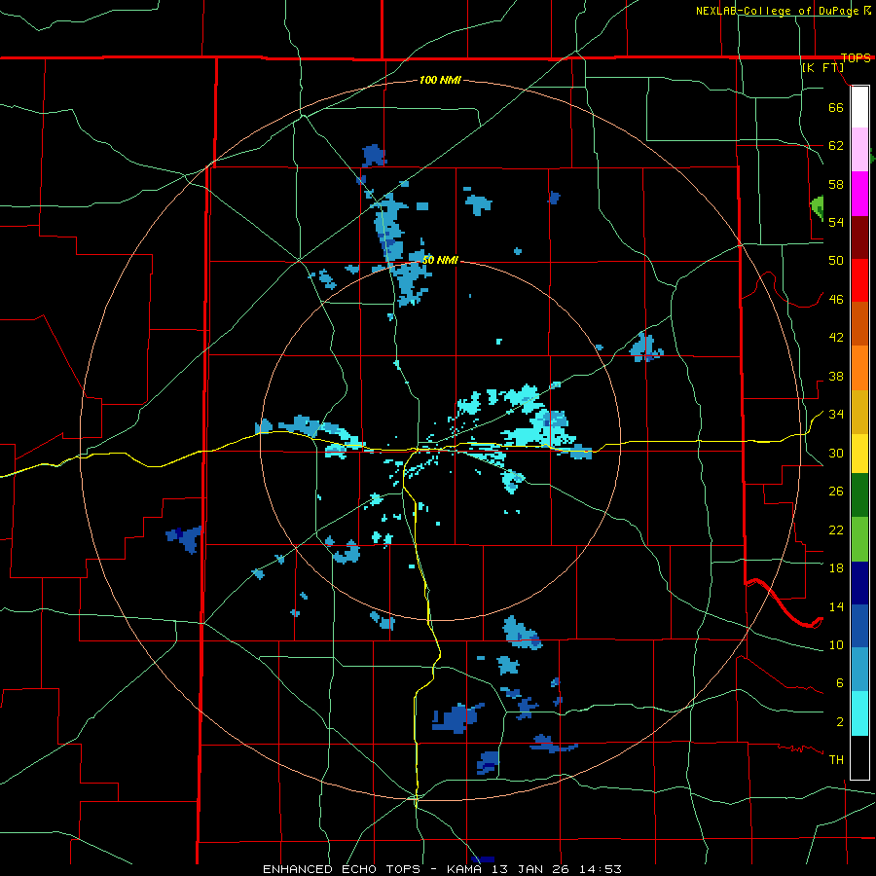
Task: Click the dark red legend color band
Action: [x=859, y=237]
